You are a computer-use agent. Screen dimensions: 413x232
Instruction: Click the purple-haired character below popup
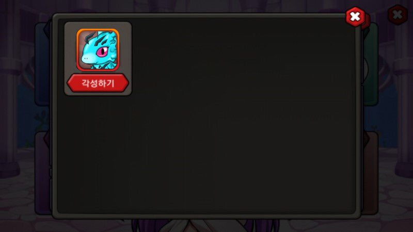coord(205,226)
